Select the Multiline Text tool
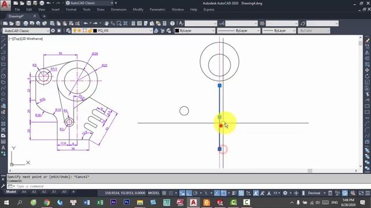The image size is (371, 208). click(3, 148)
